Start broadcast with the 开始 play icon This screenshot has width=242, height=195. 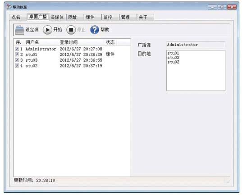click(x=47, y=30)
